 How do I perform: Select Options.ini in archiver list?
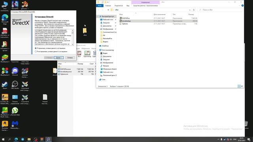64,74
